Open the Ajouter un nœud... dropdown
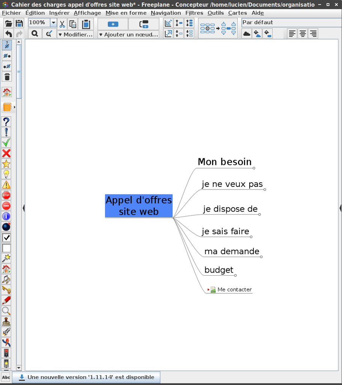Image resolution: width=342 pixels, height=385 pixels. (x=128, y=35)
